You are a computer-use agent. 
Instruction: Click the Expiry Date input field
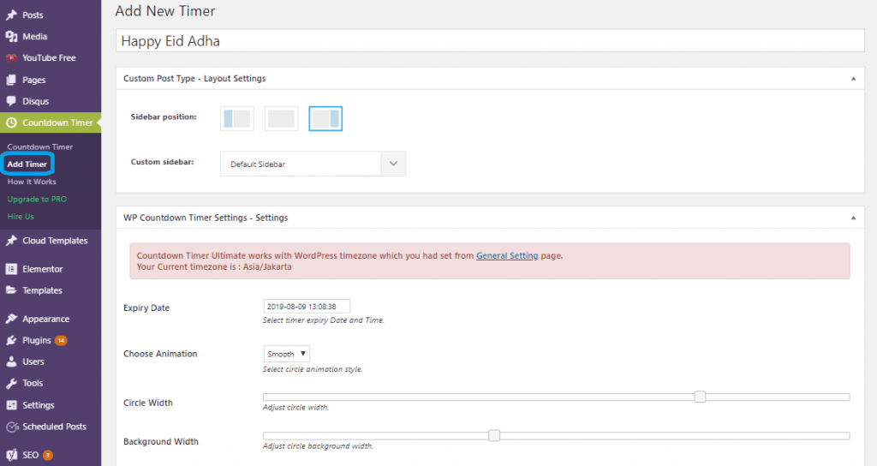click(x=307, y=307)
